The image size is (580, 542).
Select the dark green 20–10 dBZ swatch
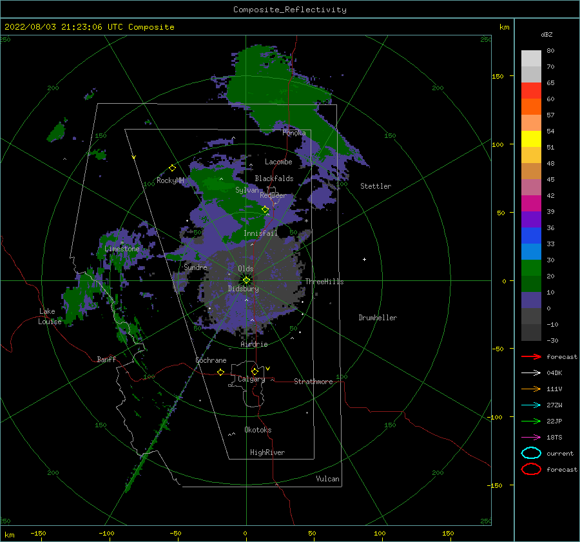tap(531, 284)
